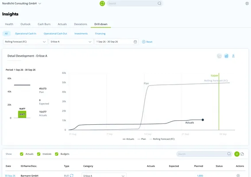
Task: Open the globe language icon
Action: point(247,4)
